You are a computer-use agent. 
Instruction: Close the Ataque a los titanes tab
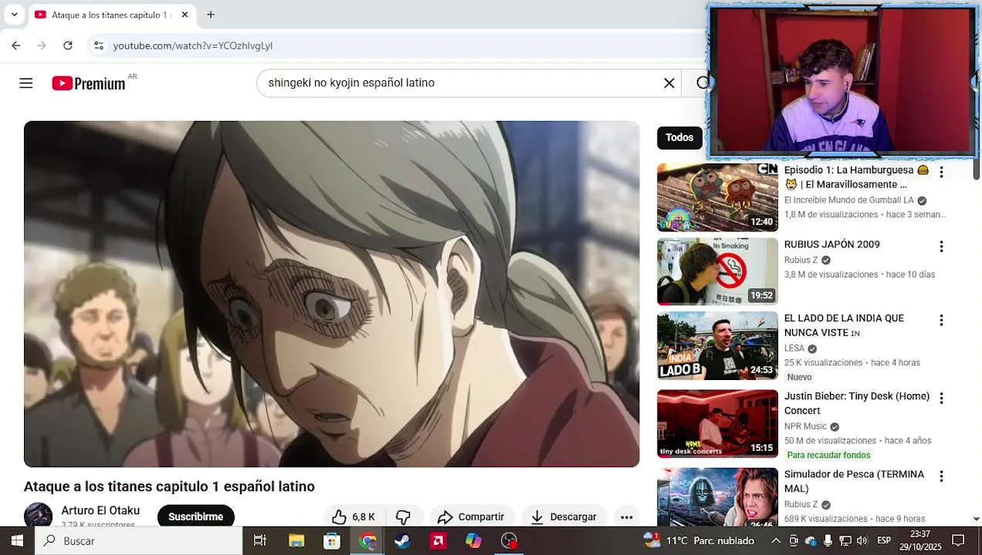185,15
